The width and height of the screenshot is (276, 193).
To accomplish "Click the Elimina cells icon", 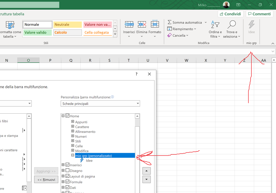I will point(142,25).
